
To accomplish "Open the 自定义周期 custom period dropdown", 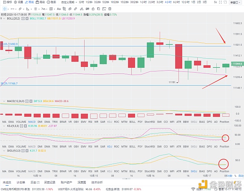I will (x=69, y=2).
